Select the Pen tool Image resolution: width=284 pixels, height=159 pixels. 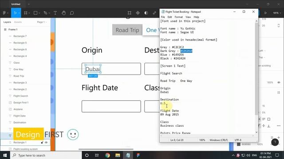45,13
